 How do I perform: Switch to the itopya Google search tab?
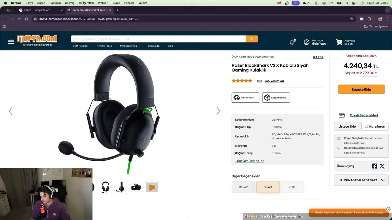[x=41, y=10]
